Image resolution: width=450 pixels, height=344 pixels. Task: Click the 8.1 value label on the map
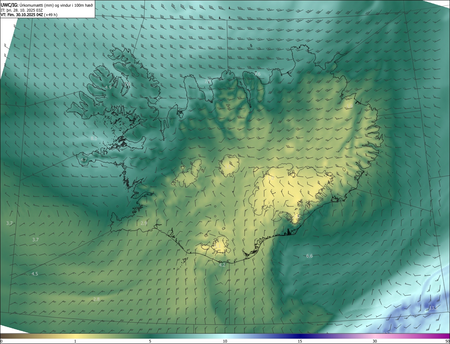point(94,139)
